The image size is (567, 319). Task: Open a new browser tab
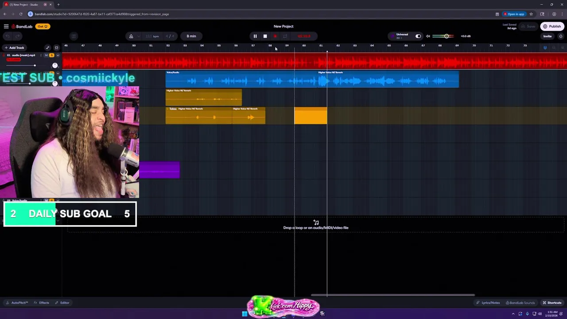point(58,4)
